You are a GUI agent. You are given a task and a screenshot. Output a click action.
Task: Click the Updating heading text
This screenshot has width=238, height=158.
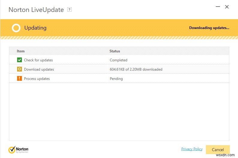click(x=35, y=28)
